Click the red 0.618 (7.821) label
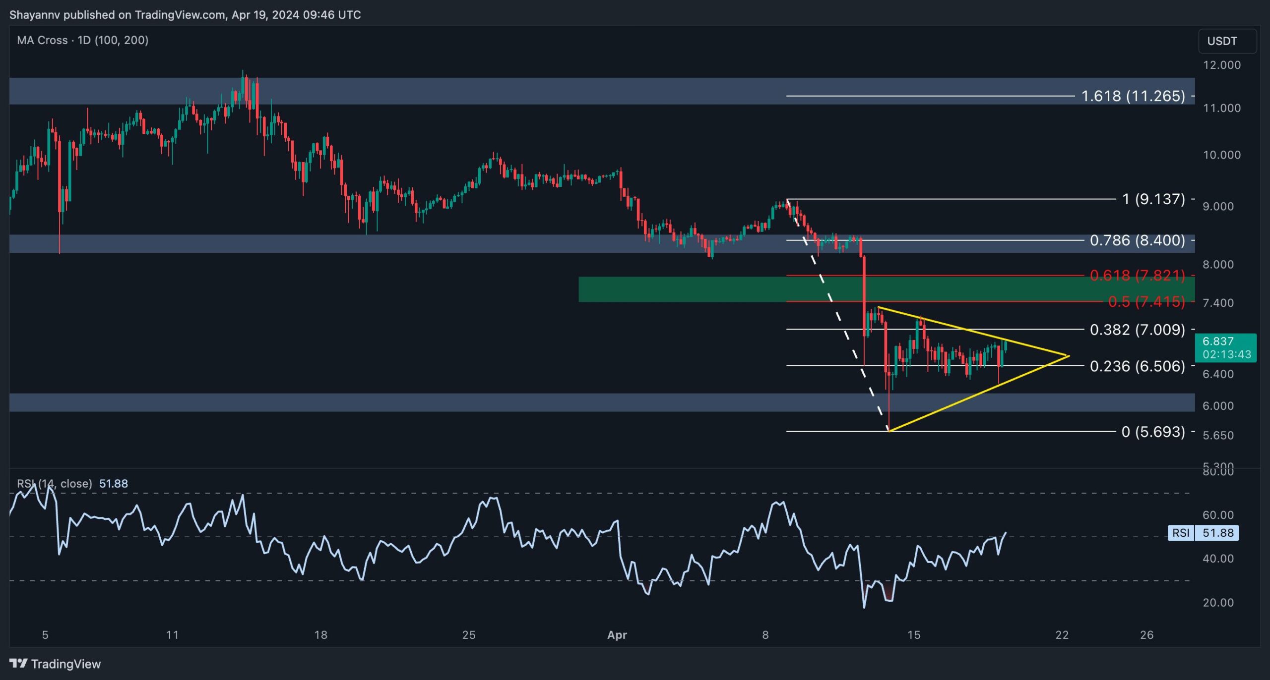Viewport: 1270px width, 680px height. [x=1137, y=275]
